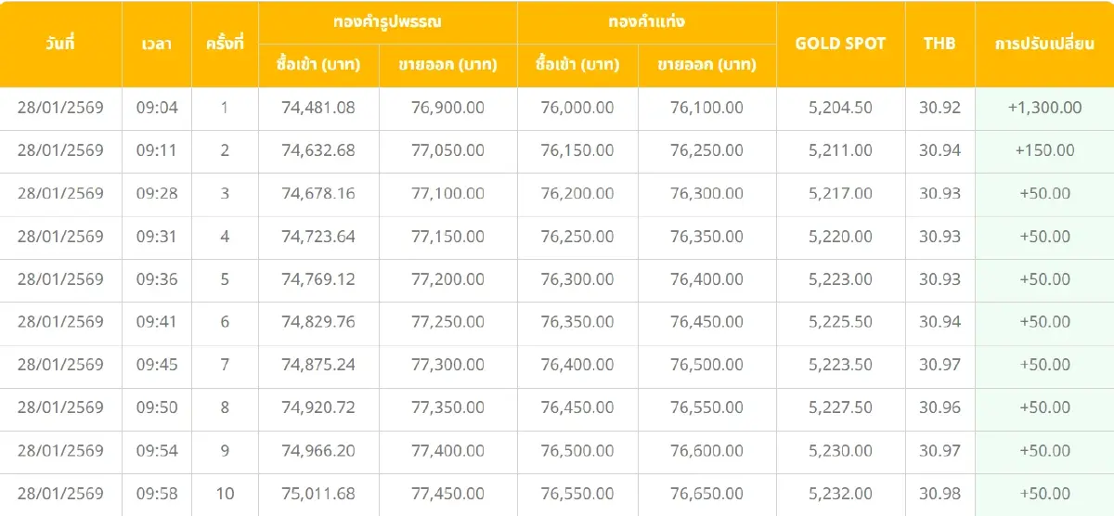Click the +1,300.00 change value
The width and height of the screenshot is (1114, 516).
click(1044, 108)
